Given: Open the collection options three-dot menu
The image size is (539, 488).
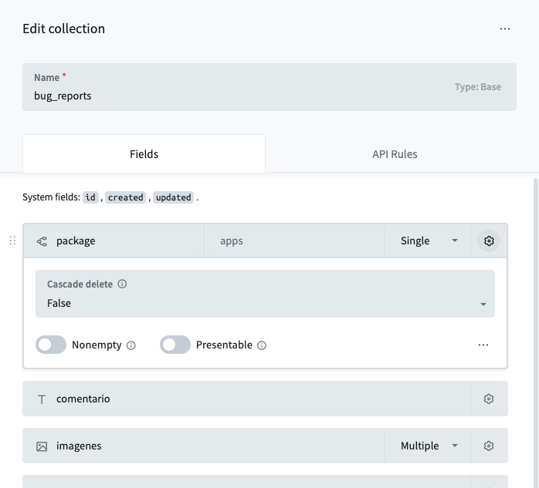Looking at the screenshot, I should 504,29.
